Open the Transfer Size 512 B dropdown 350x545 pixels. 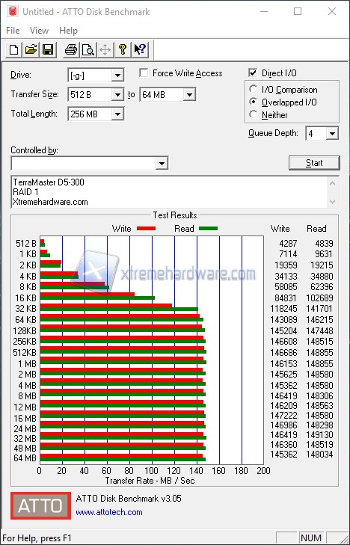117,94
